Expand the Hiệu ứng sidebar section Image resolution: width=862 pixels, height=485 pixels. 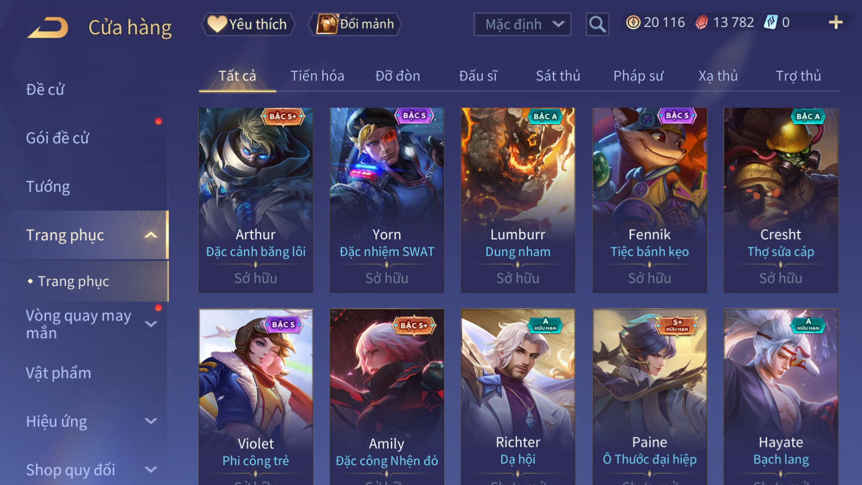151,421
